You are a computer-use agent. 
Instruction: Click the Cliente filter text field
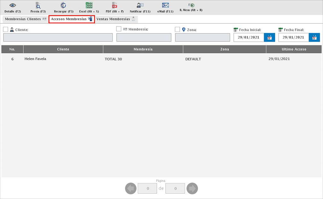click(58, 37)
